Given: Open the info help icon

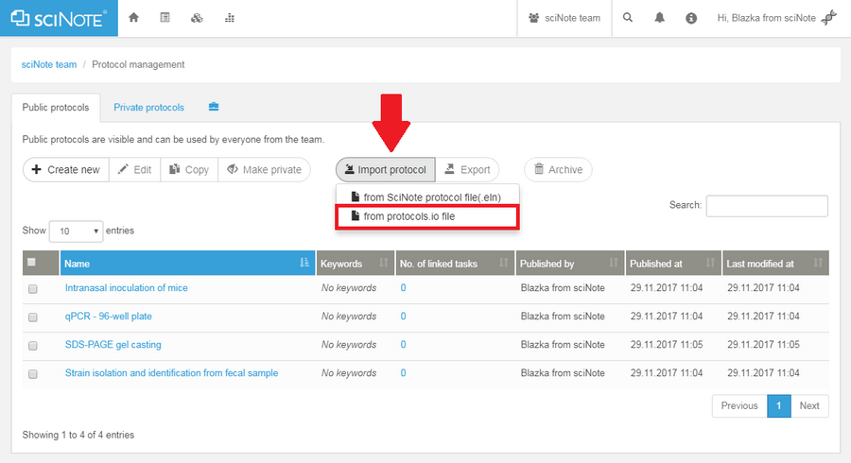Looking at the screenshot, I should (691, 18).
